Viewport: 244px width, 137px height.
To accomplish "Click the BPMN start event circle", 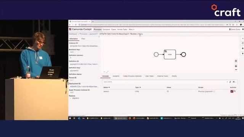I will (x=156, y=54).
